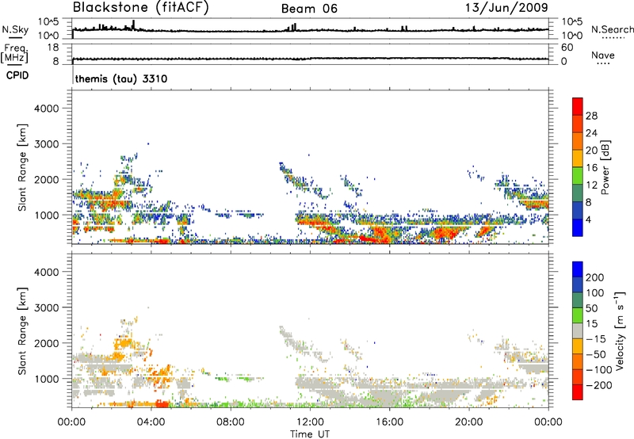634x439 pixels.
Task: Click the "18" frequency axis tick
Action: click(x=53, y=48)
